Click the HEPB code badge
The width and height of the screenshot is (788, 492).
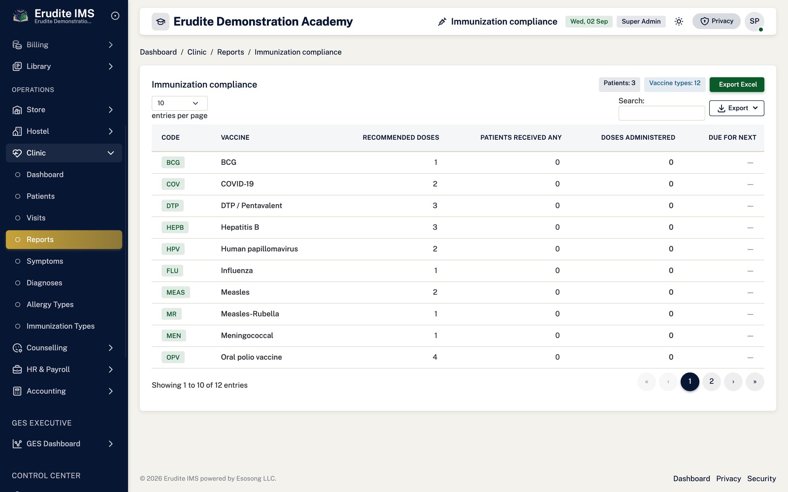(x=175, y=227)
